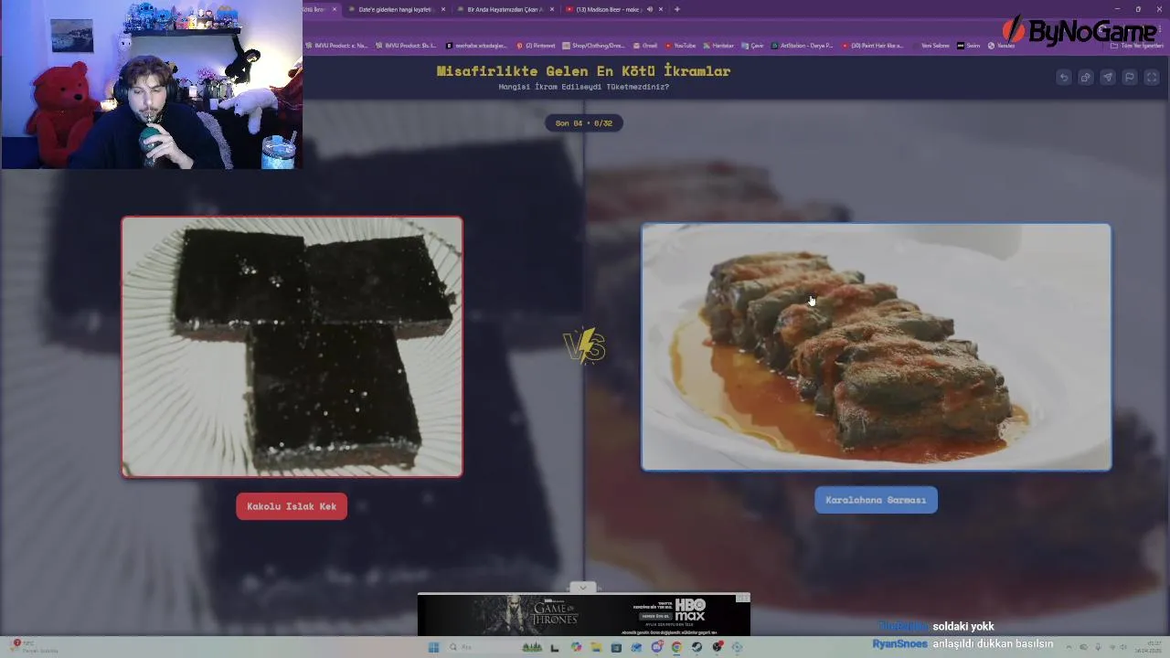Click the Misafirlikte Gelen En Kötü İkramlar title
Viewport: 1170px width, 658px height.
pyautogui.click(x=583, y=71)
